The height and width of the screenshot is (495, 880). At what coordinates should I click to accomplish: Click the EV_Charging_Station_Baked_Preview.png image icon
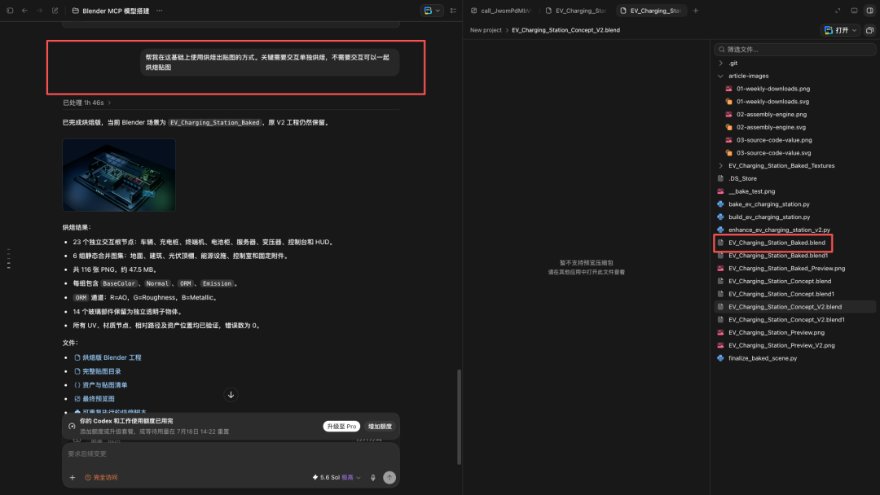click(x=720, y=269)
